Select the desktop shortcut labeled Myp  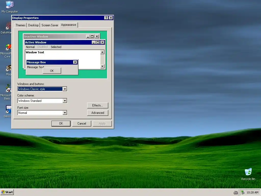click(x=8, y=71)
